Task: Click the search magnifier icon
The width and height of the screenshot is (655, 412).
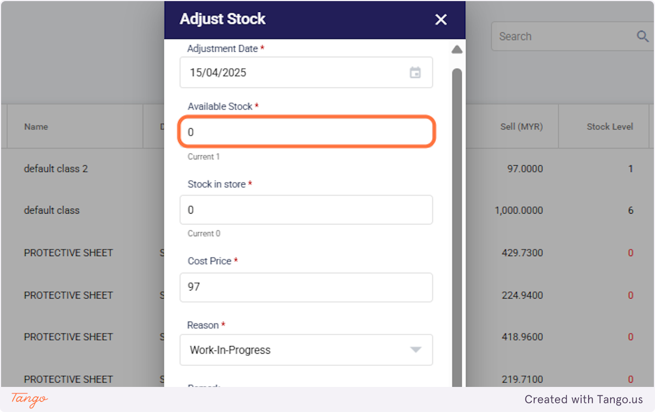Action: coord(642,37)
